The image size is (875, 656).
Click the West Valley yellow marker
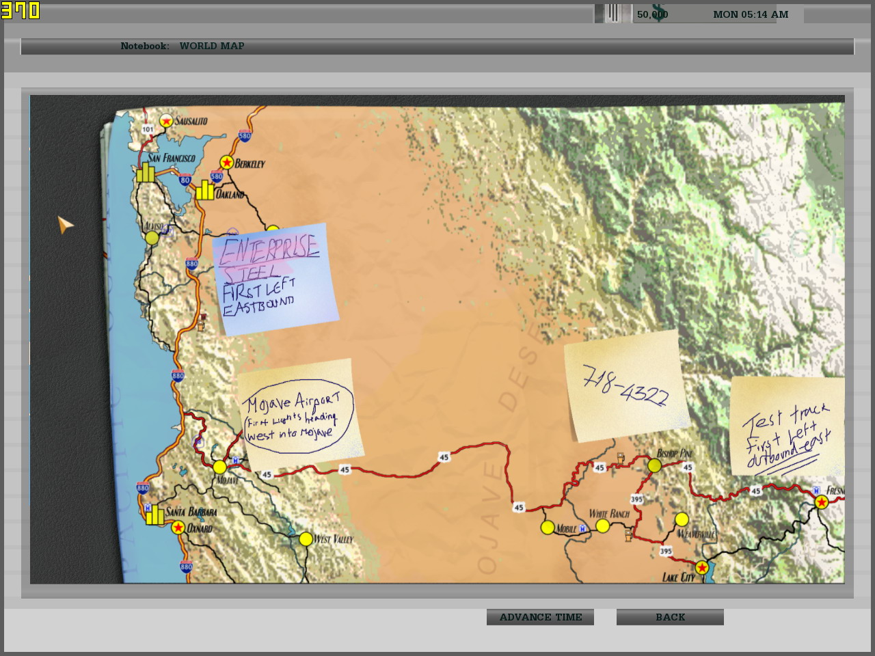tap(306, 539)
